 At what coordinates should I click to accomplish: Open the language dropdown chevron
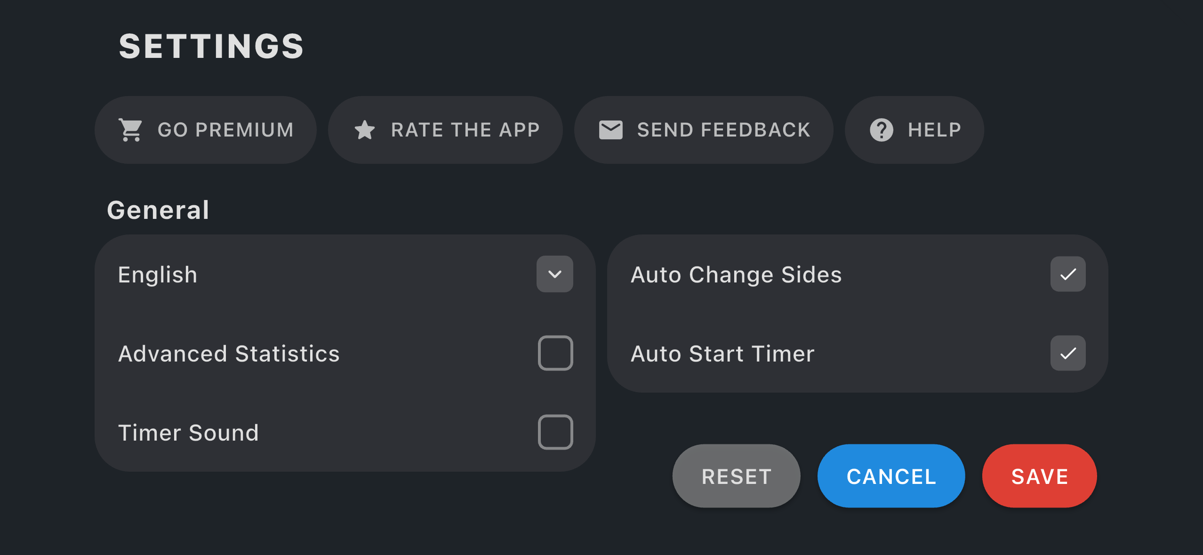[554, 274]
